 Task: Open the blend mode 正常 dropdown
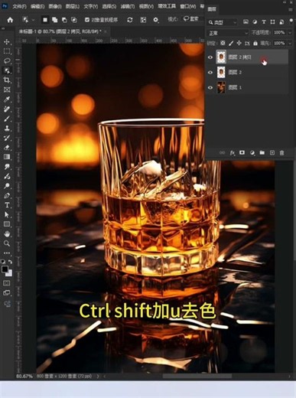[x=227, y=33]
